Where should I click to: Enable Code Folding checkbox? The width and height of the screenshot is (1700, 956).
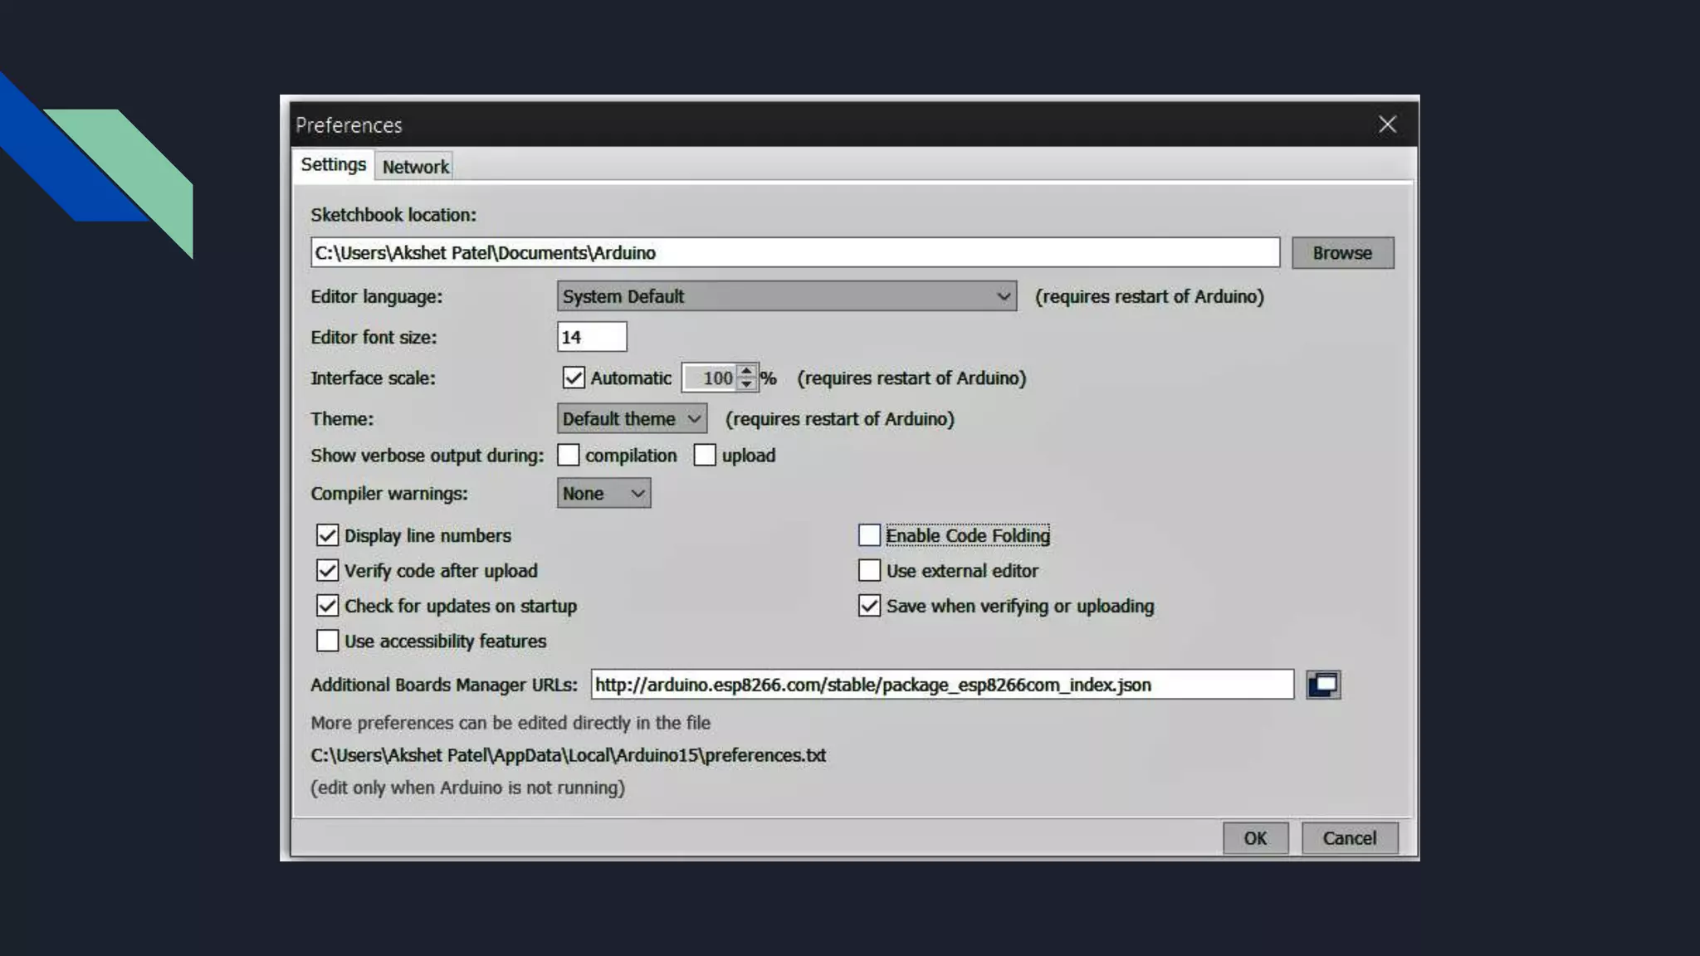point(869,535)
